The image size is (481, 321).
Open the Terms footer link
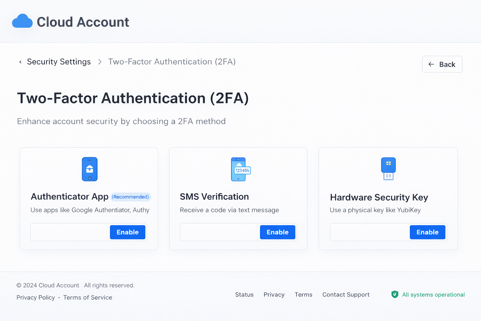(303, 295)
